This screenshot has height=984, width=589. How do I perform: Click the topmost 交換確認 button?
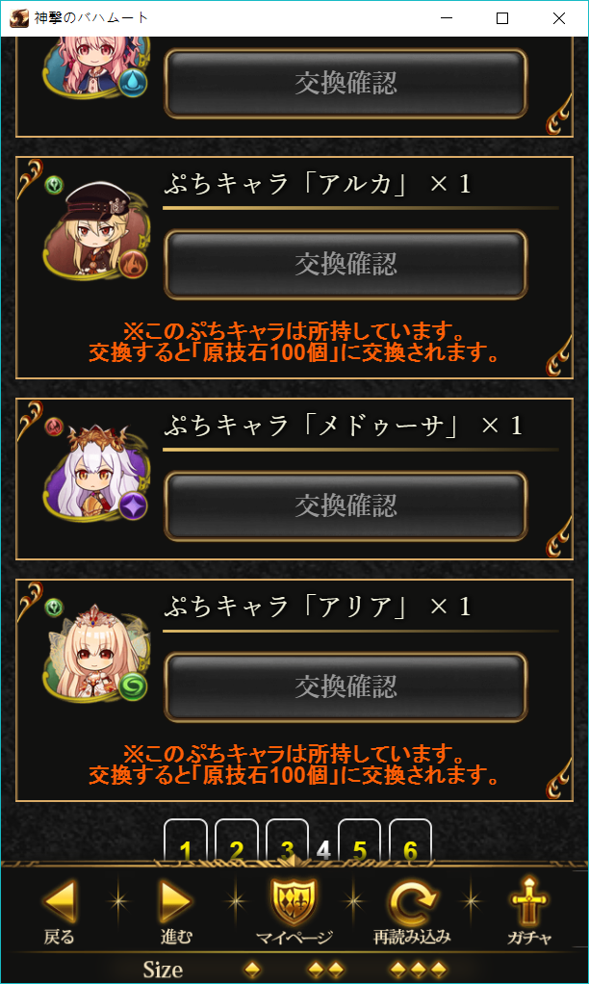346,83
